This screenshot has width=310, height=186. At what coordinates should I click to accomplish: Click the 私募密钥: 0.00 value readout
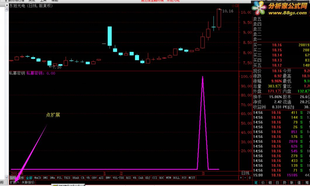pyautogui.click(x=41, y=73)
